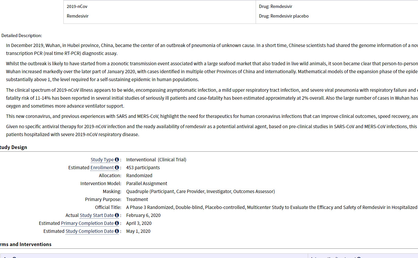This screenshot has width=418, height=258.
Task: Open the Study Completion Date link
Action: [90, 231]
